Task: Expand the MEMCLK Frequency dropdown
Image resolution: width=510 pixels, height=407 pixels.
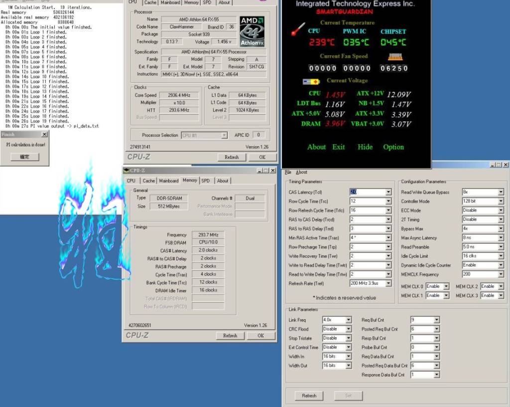Action: [501, 274]
